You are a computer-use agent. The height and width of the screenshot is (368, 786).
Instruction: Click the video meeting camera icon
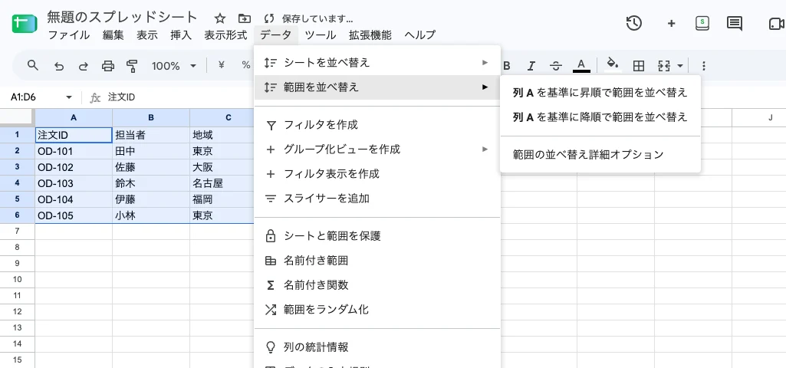(776, 24)
